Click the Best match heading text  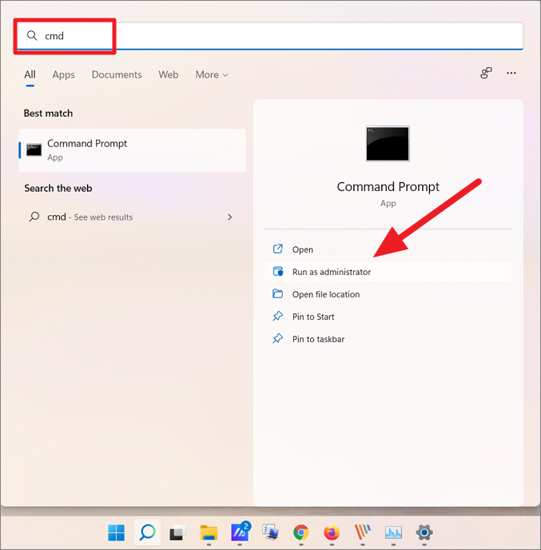[x=49, y=114]
